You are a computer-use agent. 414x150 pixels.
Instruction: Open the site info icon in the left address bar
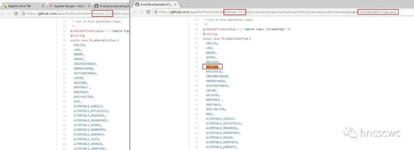coord(23,14)
